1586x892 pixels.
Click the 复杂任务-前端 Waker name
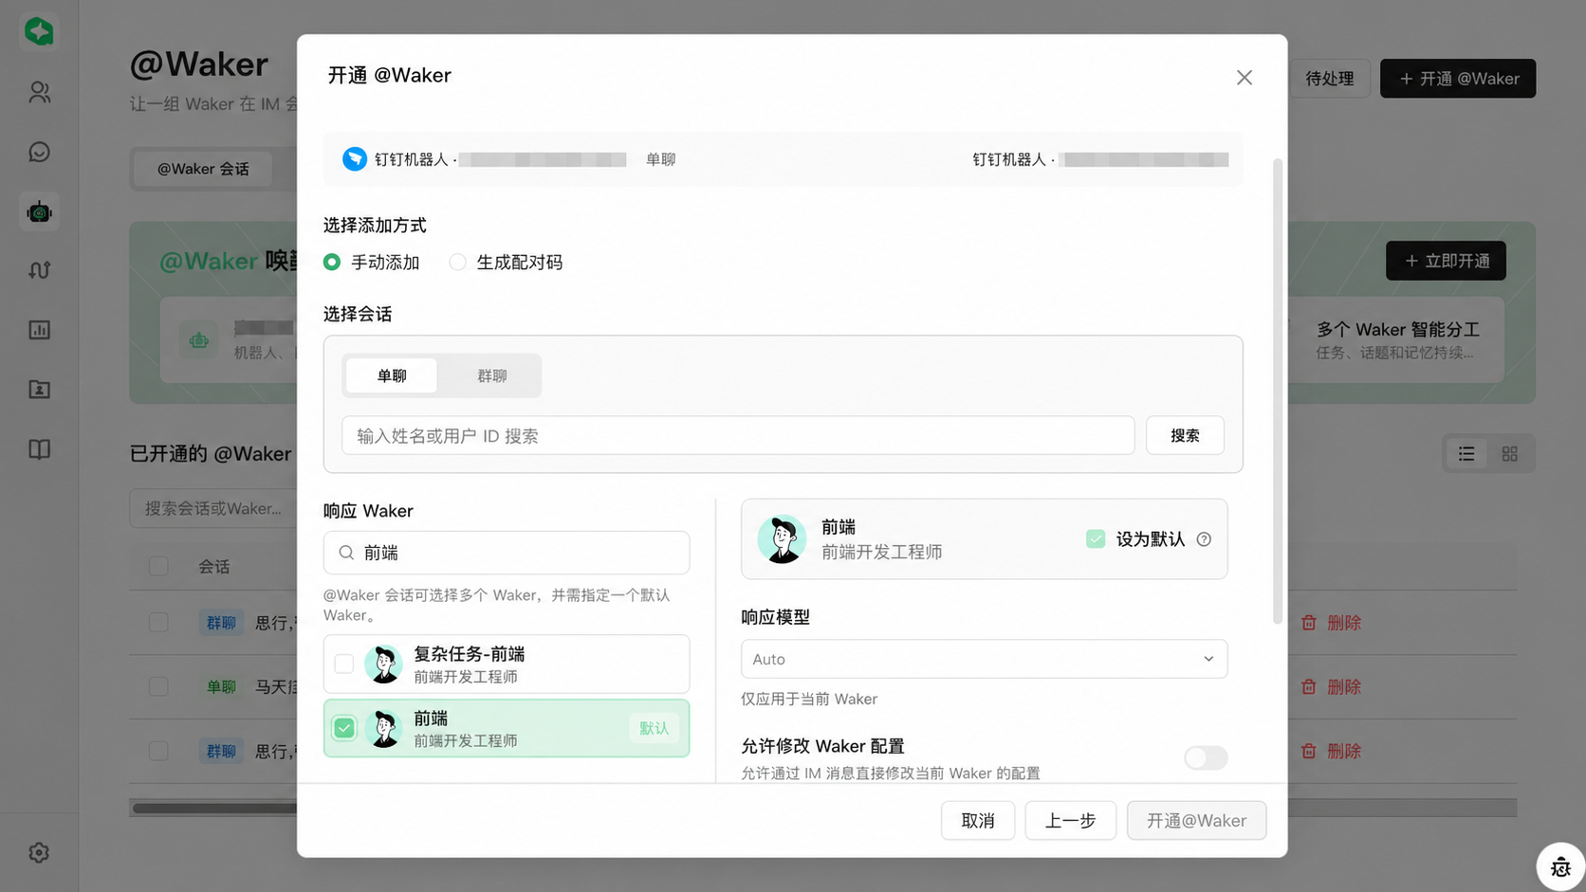tap(470, 654)
